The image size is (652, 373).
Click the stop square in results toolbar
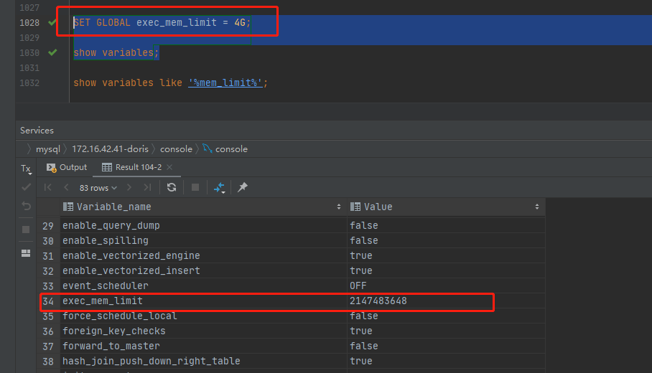click(195, 187)
